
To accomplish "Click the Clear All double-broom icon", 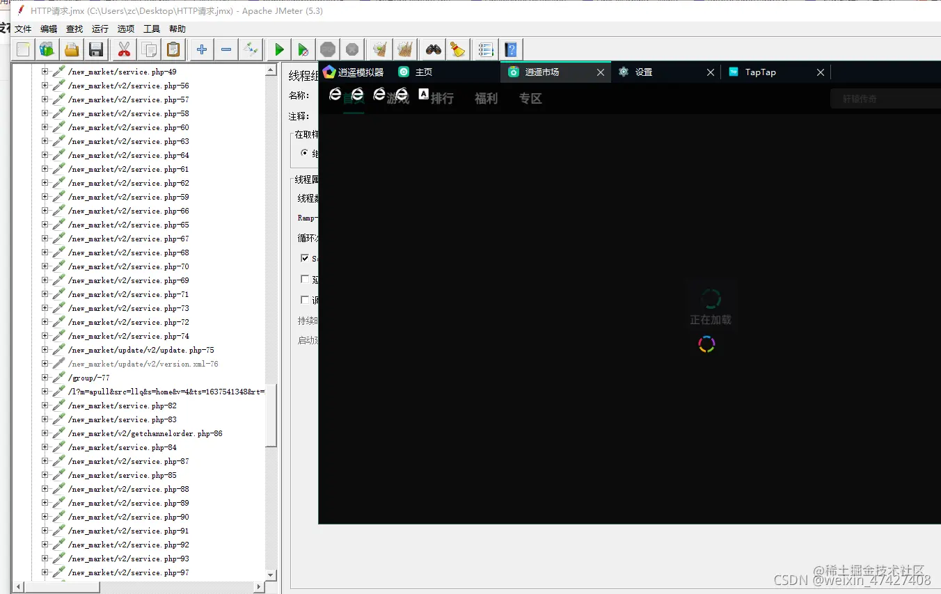I will [x=404, y=49].
